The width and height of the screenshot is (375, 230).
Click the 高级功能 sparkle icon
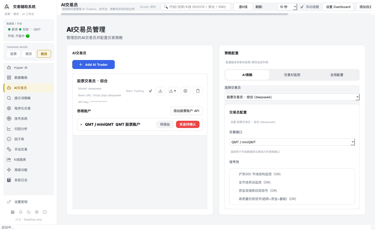9,170
